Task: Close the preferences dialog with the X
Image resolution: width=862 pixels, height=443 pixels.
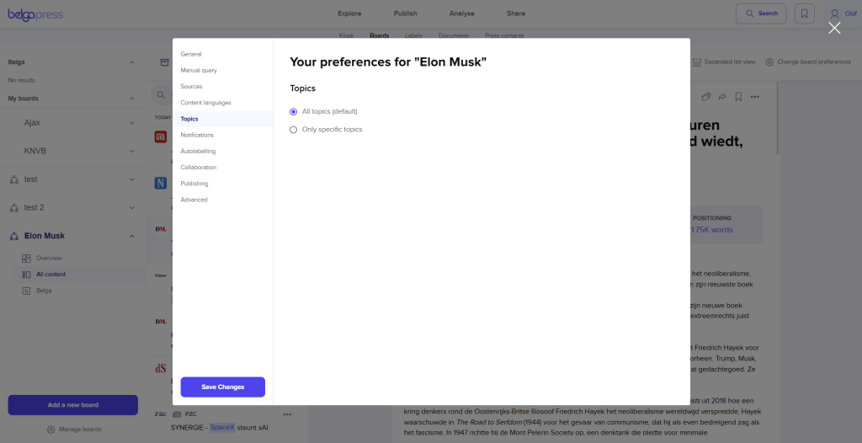Action: pos(834,28)
